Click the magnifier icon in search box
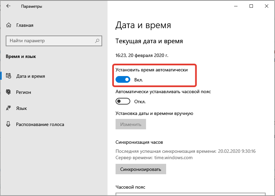 click(97, 41)
